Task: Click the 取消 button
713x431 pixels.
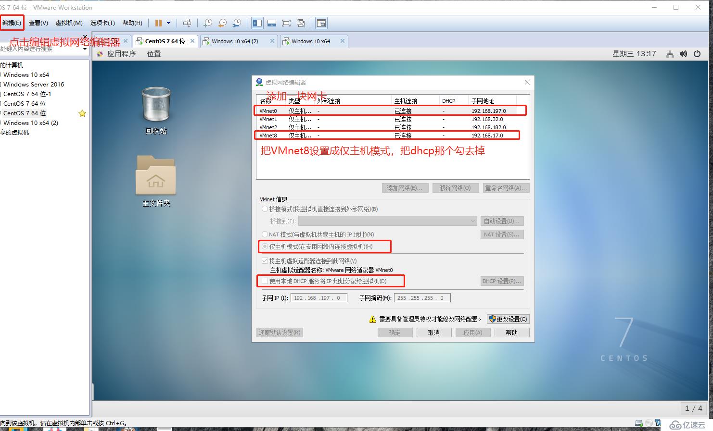Action: point(434,332)
